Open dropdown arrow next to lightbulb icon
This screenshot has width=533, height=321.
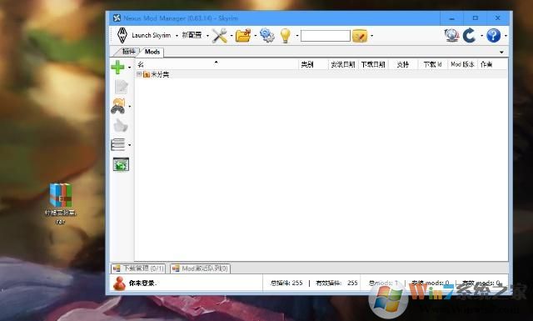coord(297,35)
